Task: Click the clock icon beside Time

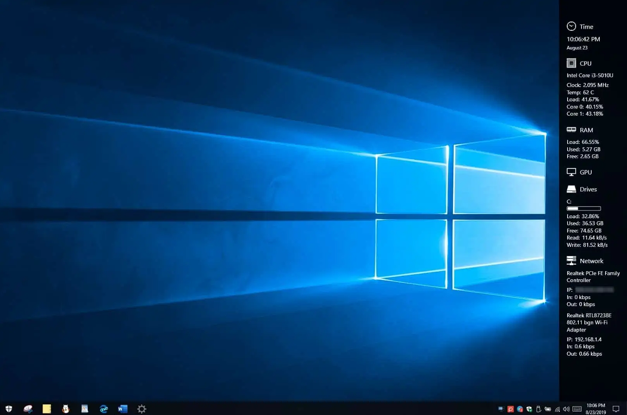Action: click(571, 26)
